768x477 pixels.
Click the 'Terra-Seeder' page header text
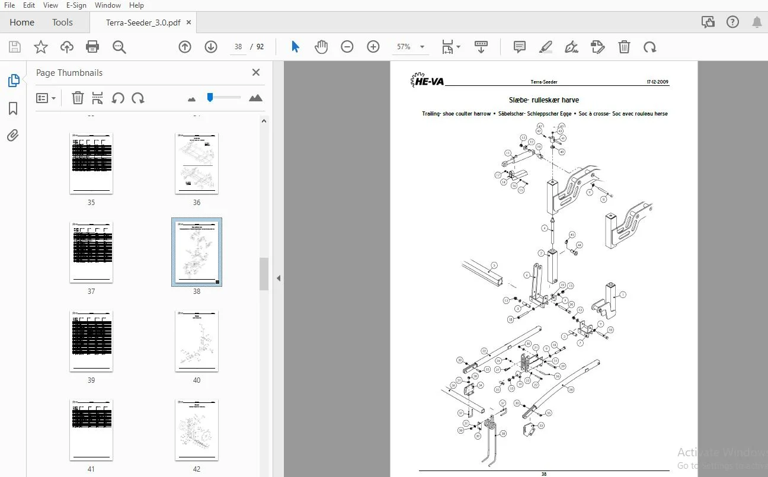point(544,82)
